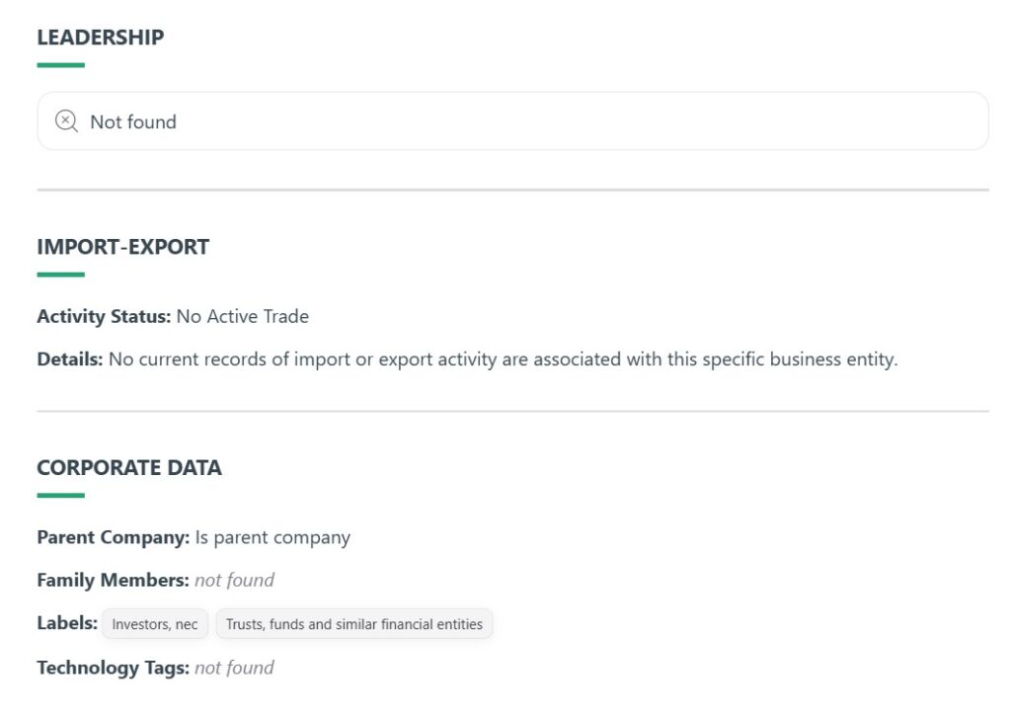Click the "Labels:" field label

pos(67,624)
